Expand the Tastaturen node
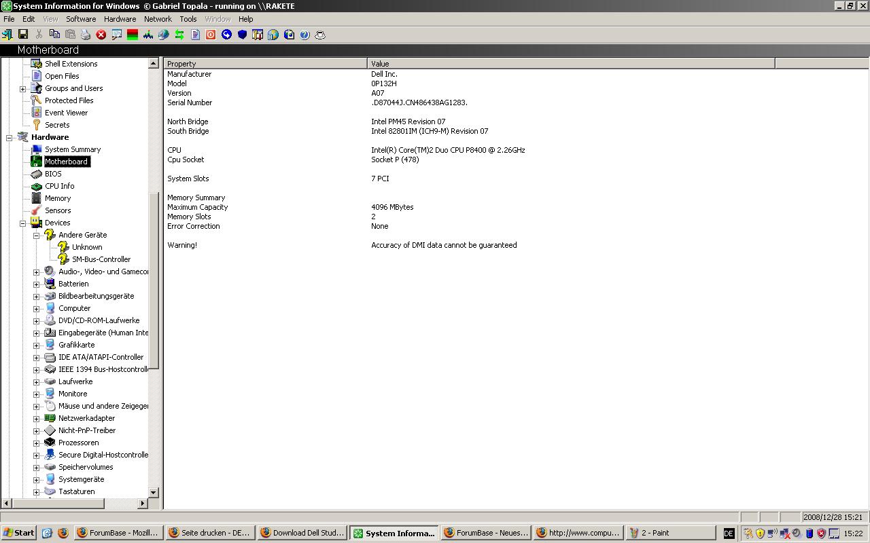Screen dimensions: 870x543 pyautogui.click(x=37, y=492)
